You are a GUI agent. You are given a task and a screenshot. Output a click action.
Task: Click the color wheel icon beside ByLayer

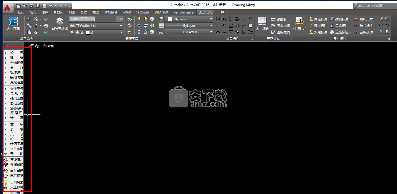coord(161,19)
